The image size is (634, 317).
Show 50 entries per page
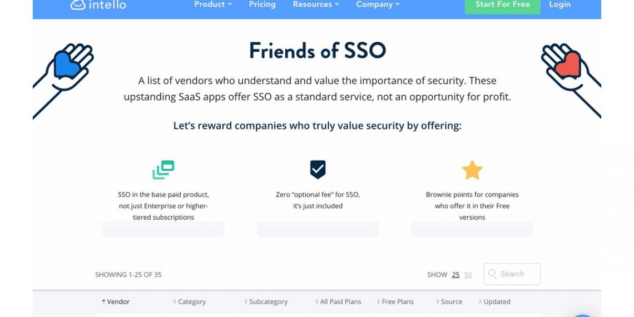(468, 275)
